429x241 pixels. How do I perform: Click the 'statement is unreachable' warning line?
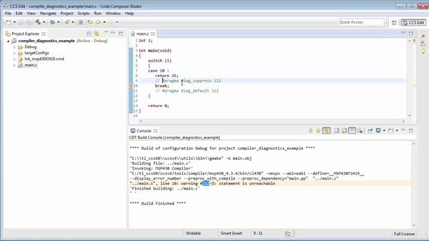click(x=202, y=183)
